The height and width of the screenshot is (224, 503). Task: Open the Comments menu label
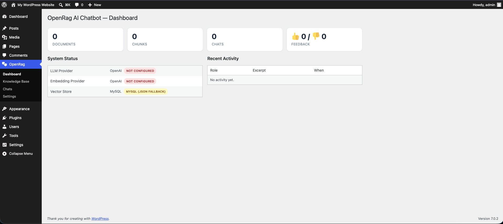click(18, 55)
